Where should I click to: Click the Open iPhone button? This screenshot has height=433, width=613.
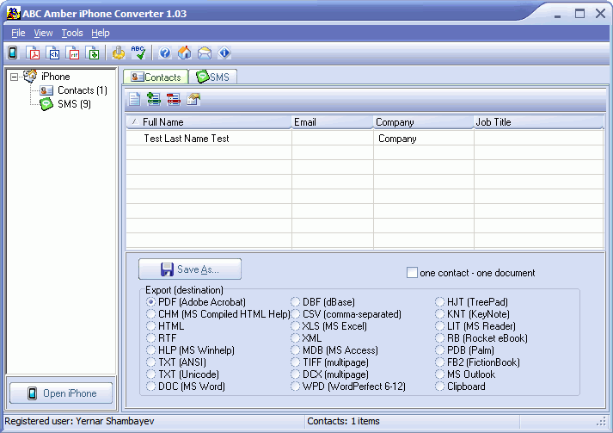tap(61, 393)
